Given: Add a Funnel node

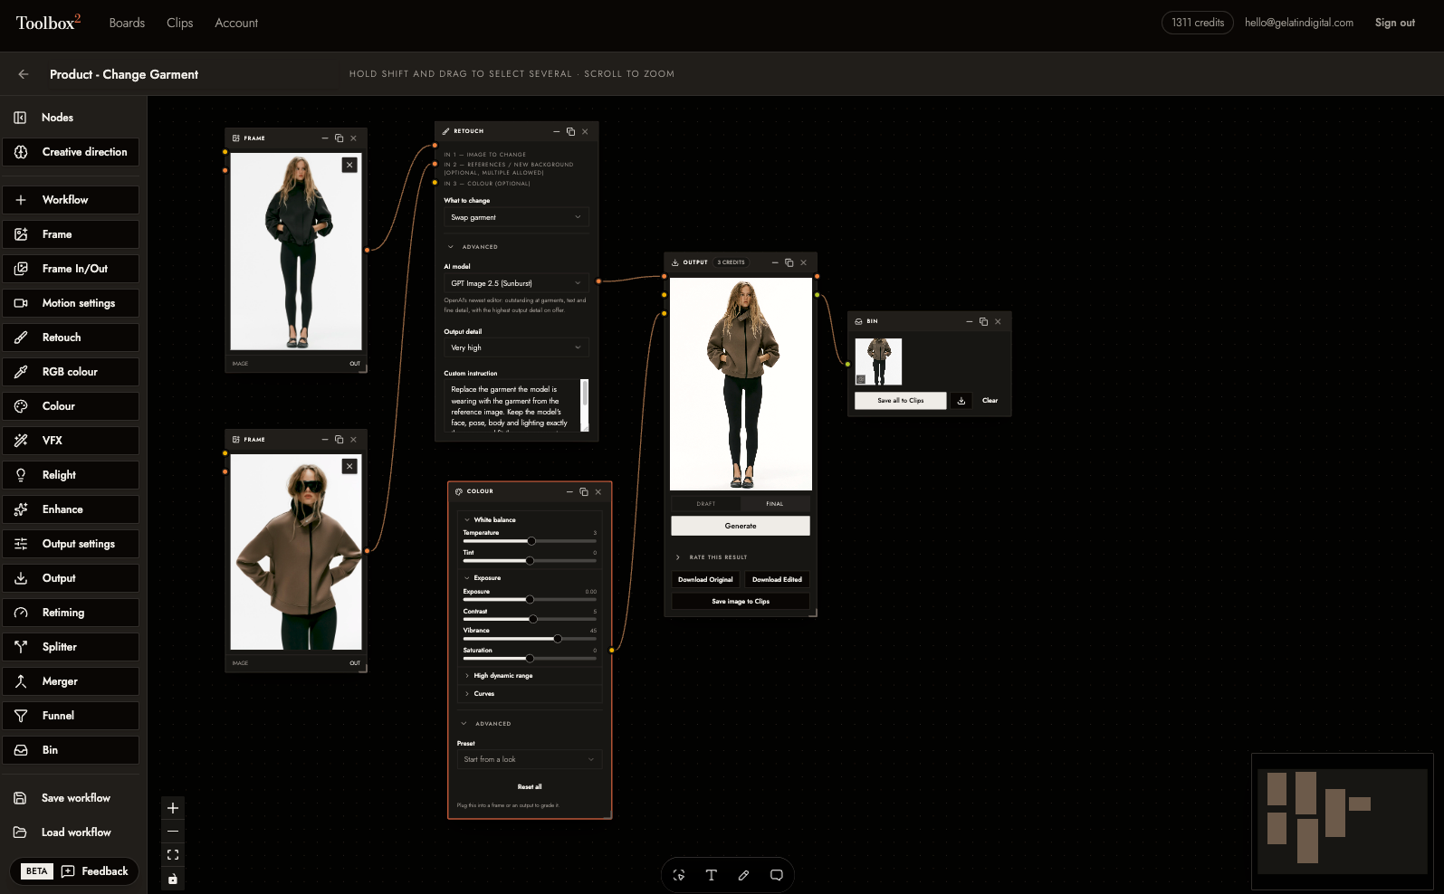Looking at the screenshot, I should (71, 716).
